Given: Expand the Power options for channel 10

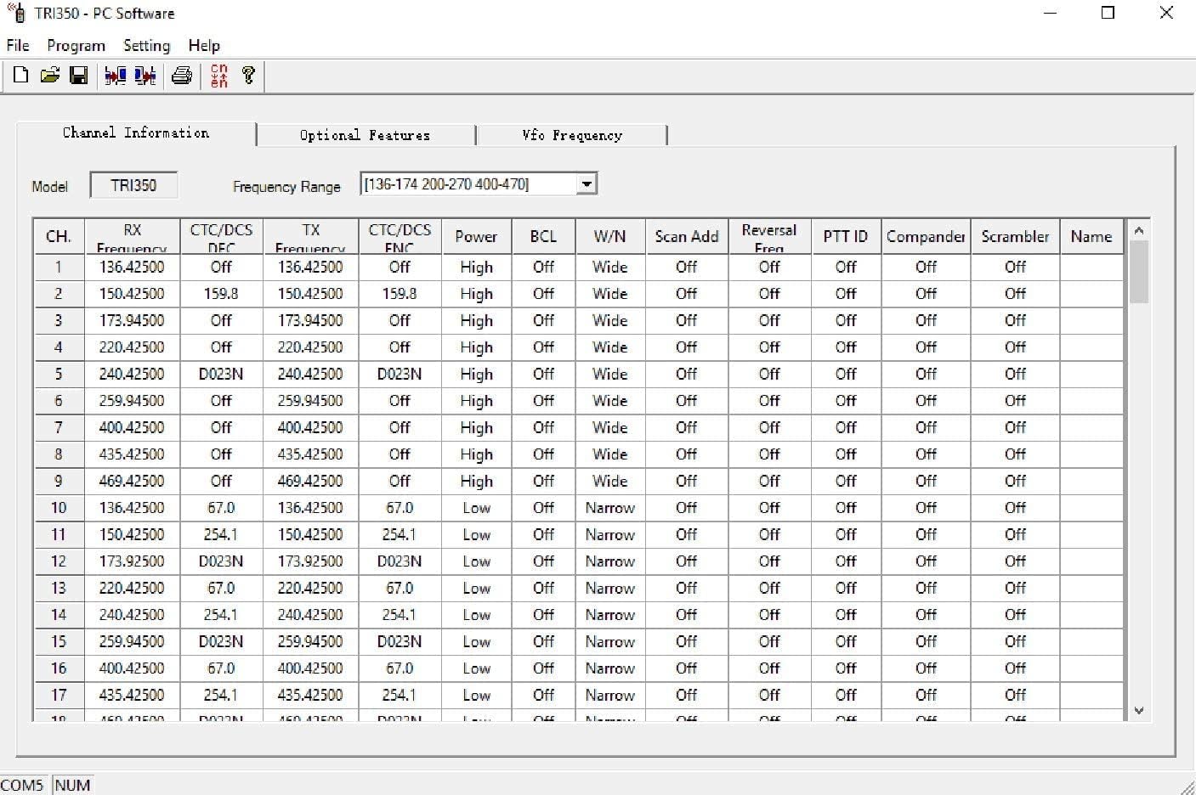Looking at the screenshot, I should pos(476,507).
